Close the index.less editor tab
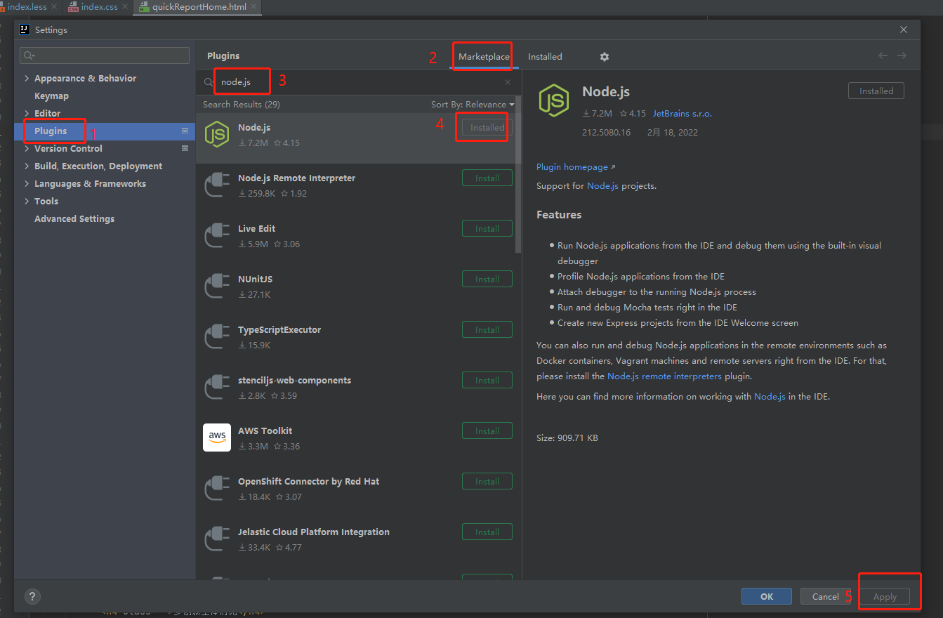This screenshot has width=943, height=618. [x=54, y=6]
